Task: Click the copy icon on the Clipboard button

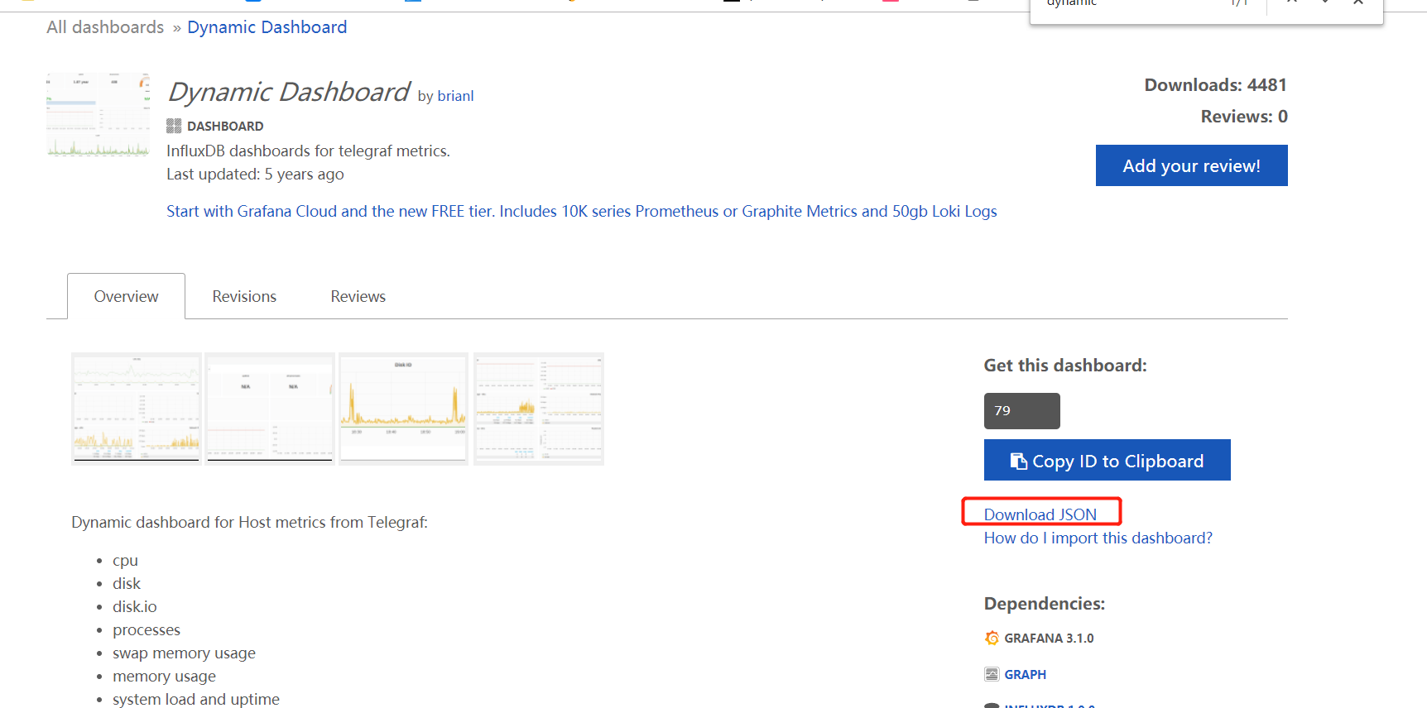Action: 1018,462
